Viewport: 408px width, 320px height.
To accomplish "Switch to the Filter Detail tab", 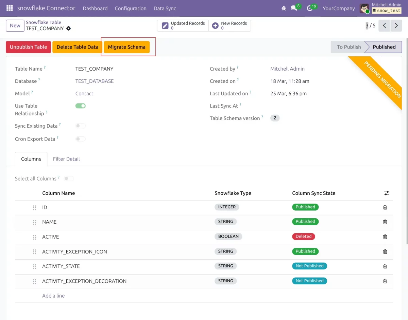I will coord(66,159).
